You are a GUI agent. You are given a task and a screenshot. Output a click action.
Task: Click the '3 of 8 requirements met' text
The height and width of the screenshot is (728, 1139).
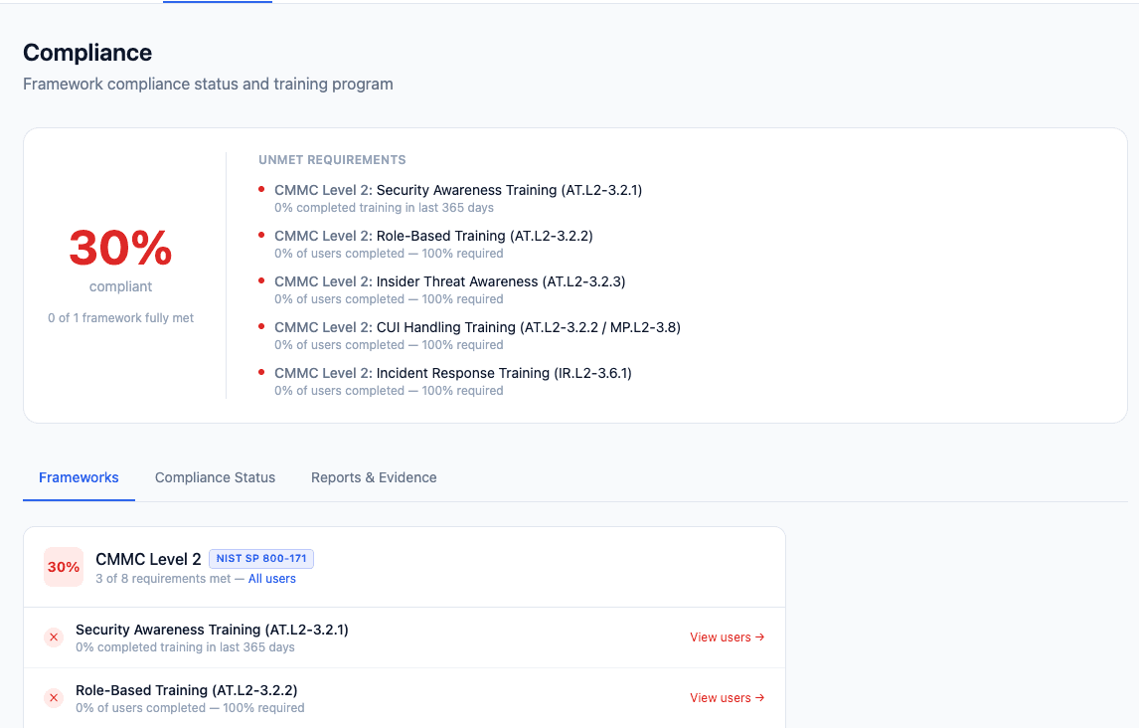[x=163, y=579]
